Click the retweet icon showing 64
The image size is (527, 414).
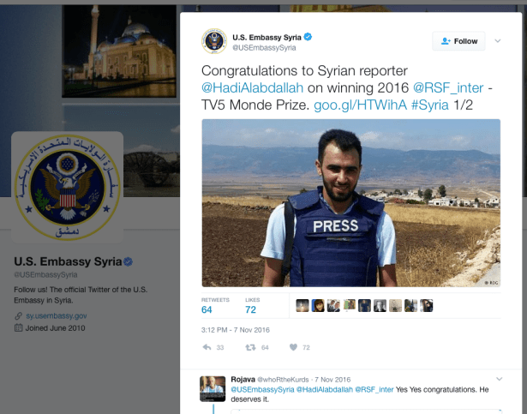pos(250,347)
